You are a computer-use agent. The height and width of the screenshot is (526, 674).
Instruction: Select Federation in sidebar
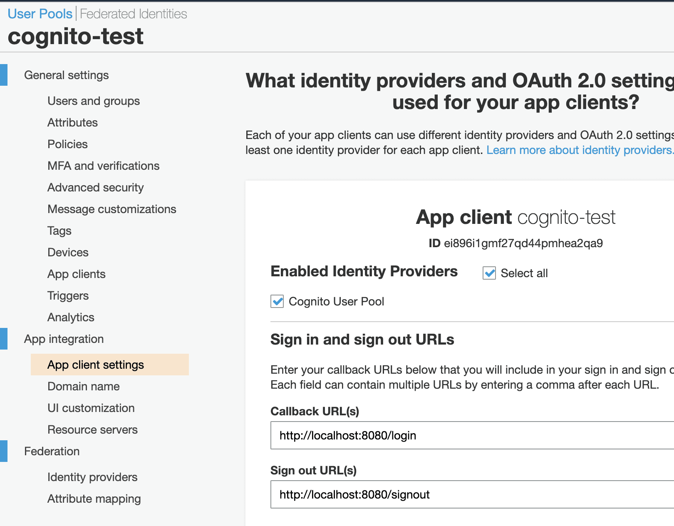(x=52, y=451)
